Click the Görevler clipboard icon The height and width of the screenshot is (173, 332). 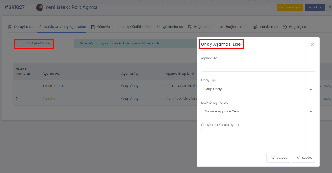[x=93, y=27]
